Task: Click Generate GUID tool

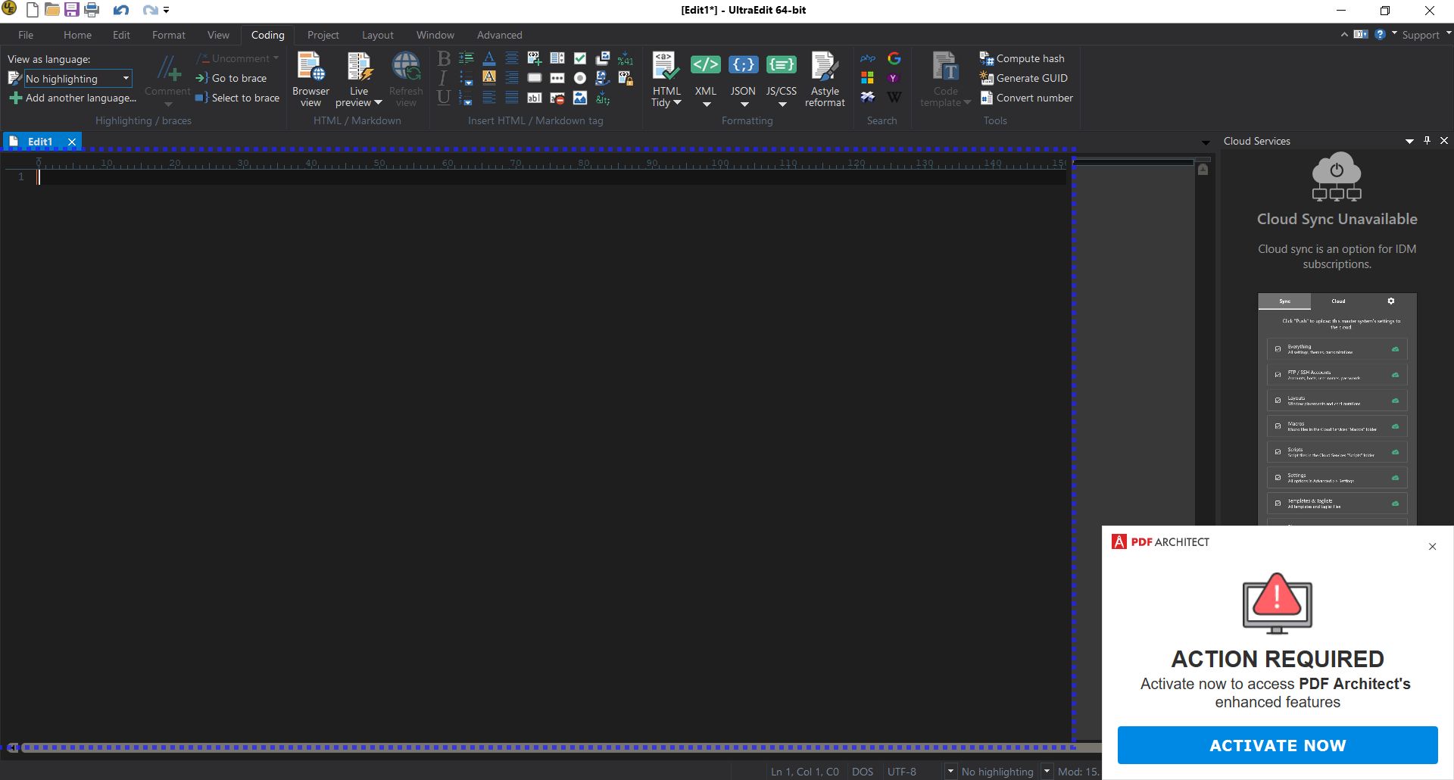Action: 1023,78
